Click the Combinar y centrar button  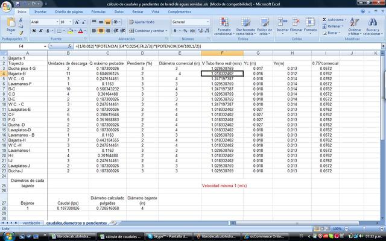tap(148, 31)
